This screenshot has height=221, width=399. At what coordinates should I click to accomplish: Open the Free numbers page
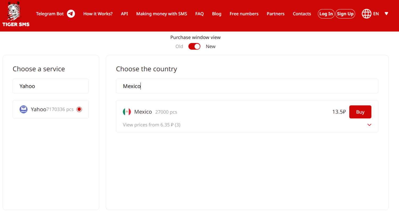[244, 14]
